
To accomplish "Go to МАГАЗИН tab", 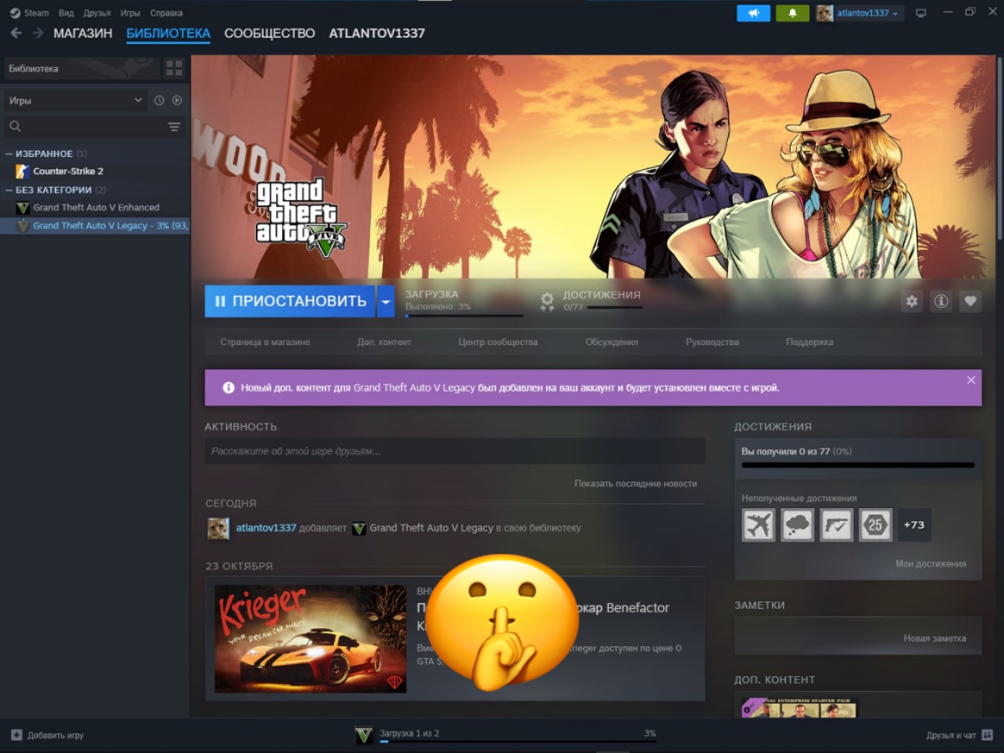I will (83, 33).
